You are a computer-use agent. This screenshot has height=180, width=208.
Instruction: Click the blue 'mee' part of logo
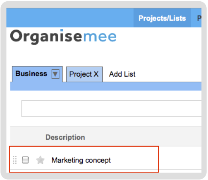point(100,37)
